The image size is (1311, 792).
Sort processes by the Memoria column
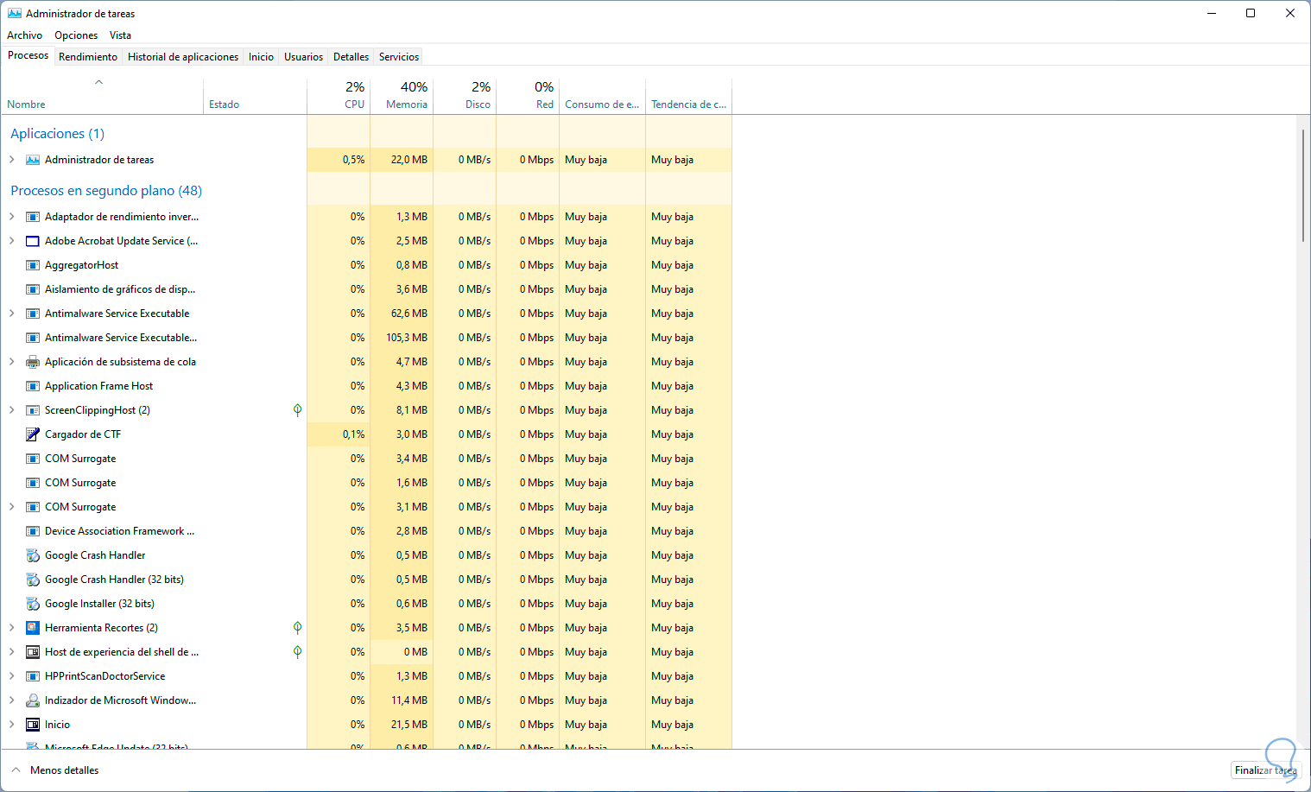(406, 104)
